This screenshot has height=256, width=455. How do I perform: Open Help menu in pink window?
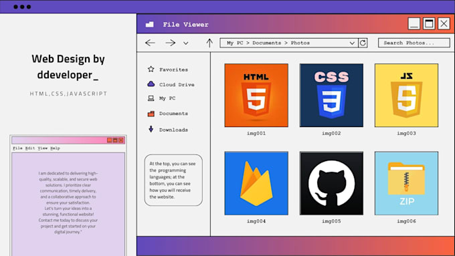click(x=55, y=148)
